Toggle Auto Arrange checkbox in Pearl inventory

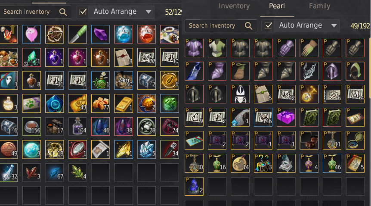pos(268,25)
